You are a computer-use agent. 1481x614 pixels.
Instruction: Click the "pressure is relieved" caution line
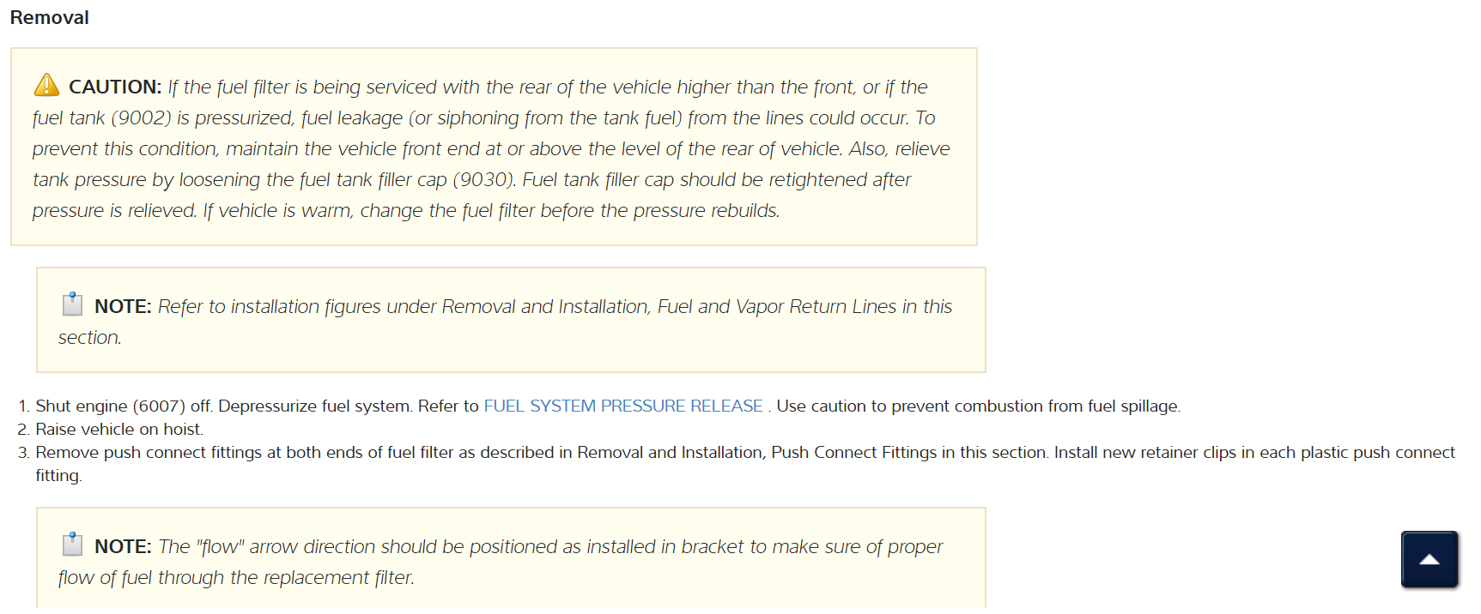[114, 211]
